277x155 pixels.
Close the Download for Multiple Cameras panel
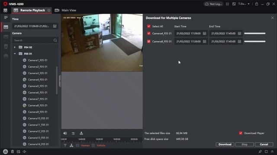pos(272,18)
